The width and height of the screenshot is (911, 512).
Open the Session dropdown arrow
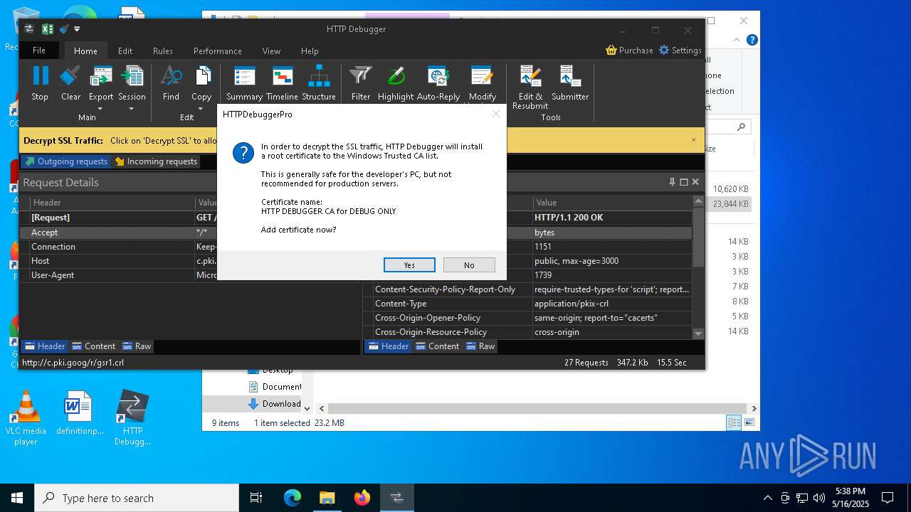(x=132, y=109)
